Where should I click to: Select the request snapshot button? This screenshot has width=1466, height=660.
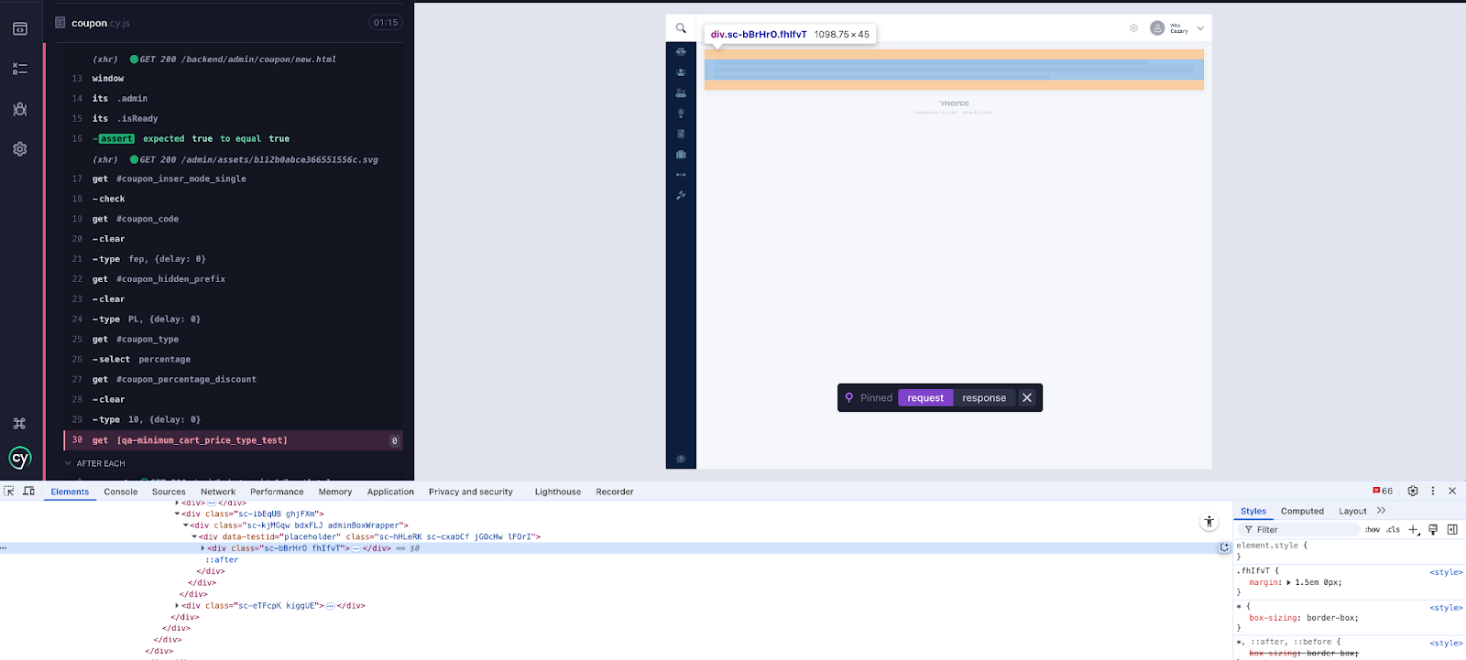pyautogui.click(x=925, y=398)
